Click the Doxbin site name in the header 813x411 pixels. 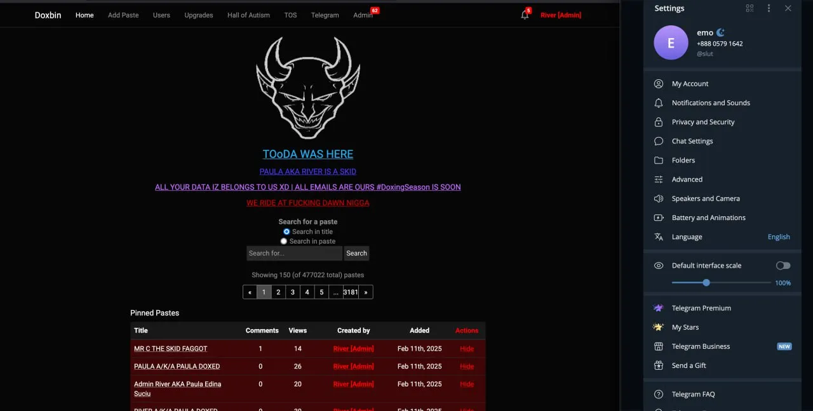pos(48,15)
